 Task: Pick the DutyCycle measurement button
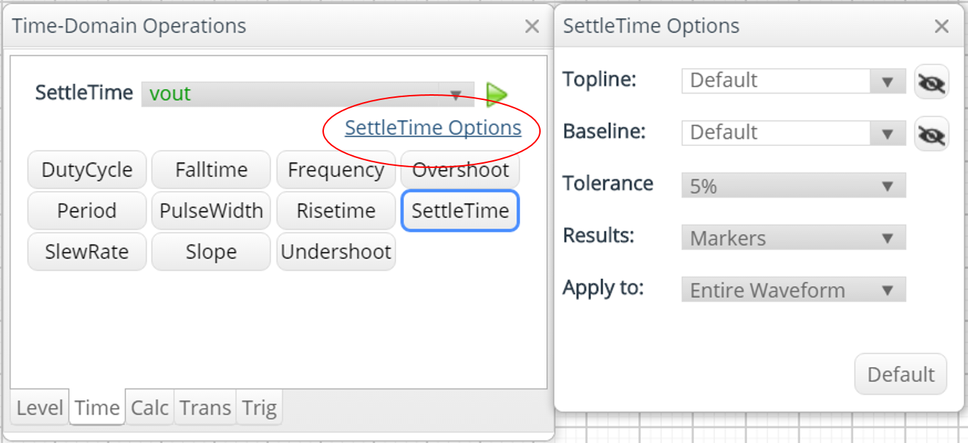coord(87,170)
